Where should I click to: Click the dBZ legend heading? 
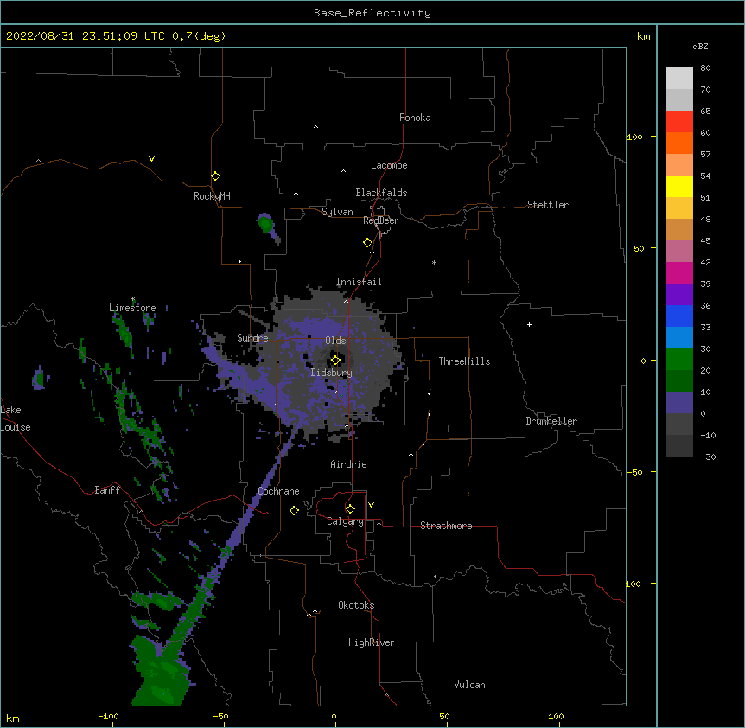coord(700,46)
